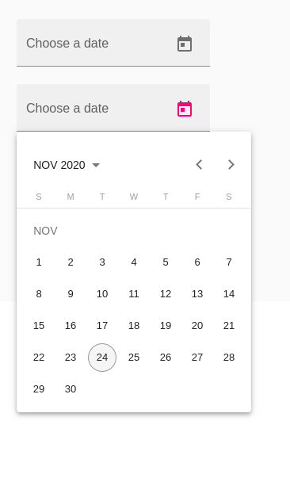
Task: Open the gray calendar icon in first date field
Action: [185, 44]
